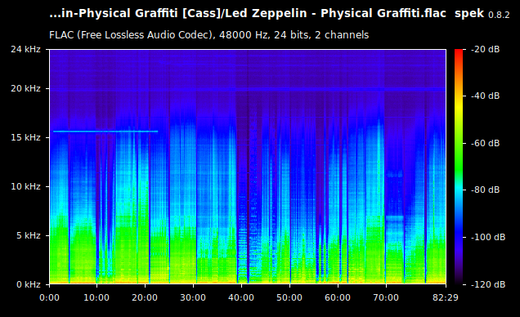The image size is (520, 317).
Task: Click the -100 dB scale label
Action: (x=488, y=237)
